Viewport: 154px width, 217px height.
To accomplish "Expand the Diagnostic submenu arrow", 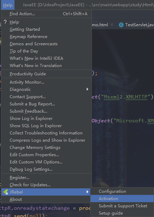I will [87, 89].
